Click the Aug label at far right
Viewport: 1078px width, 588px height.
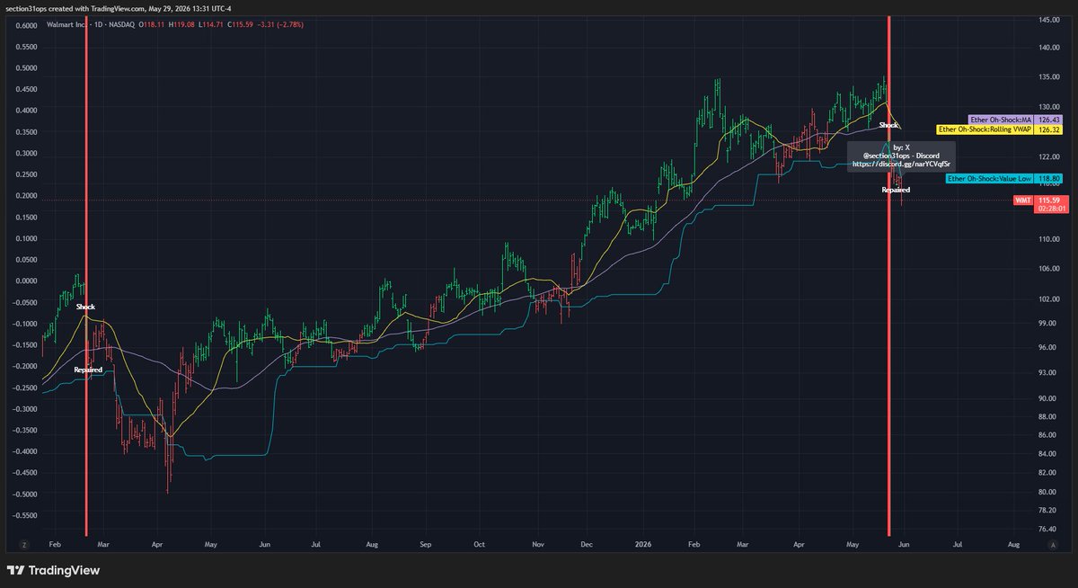coord(1013,545)
